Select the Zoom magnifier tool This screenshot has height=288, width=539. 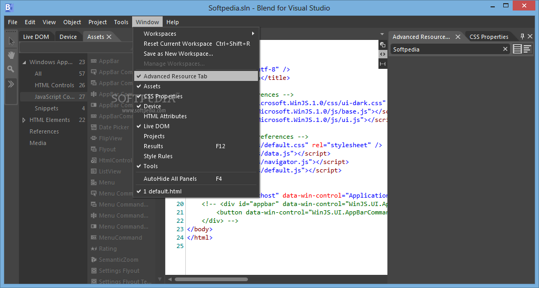11,69
